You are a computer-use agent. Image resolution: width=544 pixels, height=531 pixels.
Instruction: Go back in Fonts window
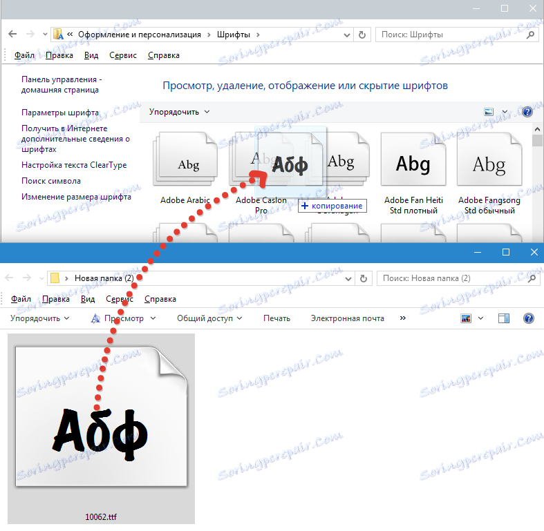12,34
